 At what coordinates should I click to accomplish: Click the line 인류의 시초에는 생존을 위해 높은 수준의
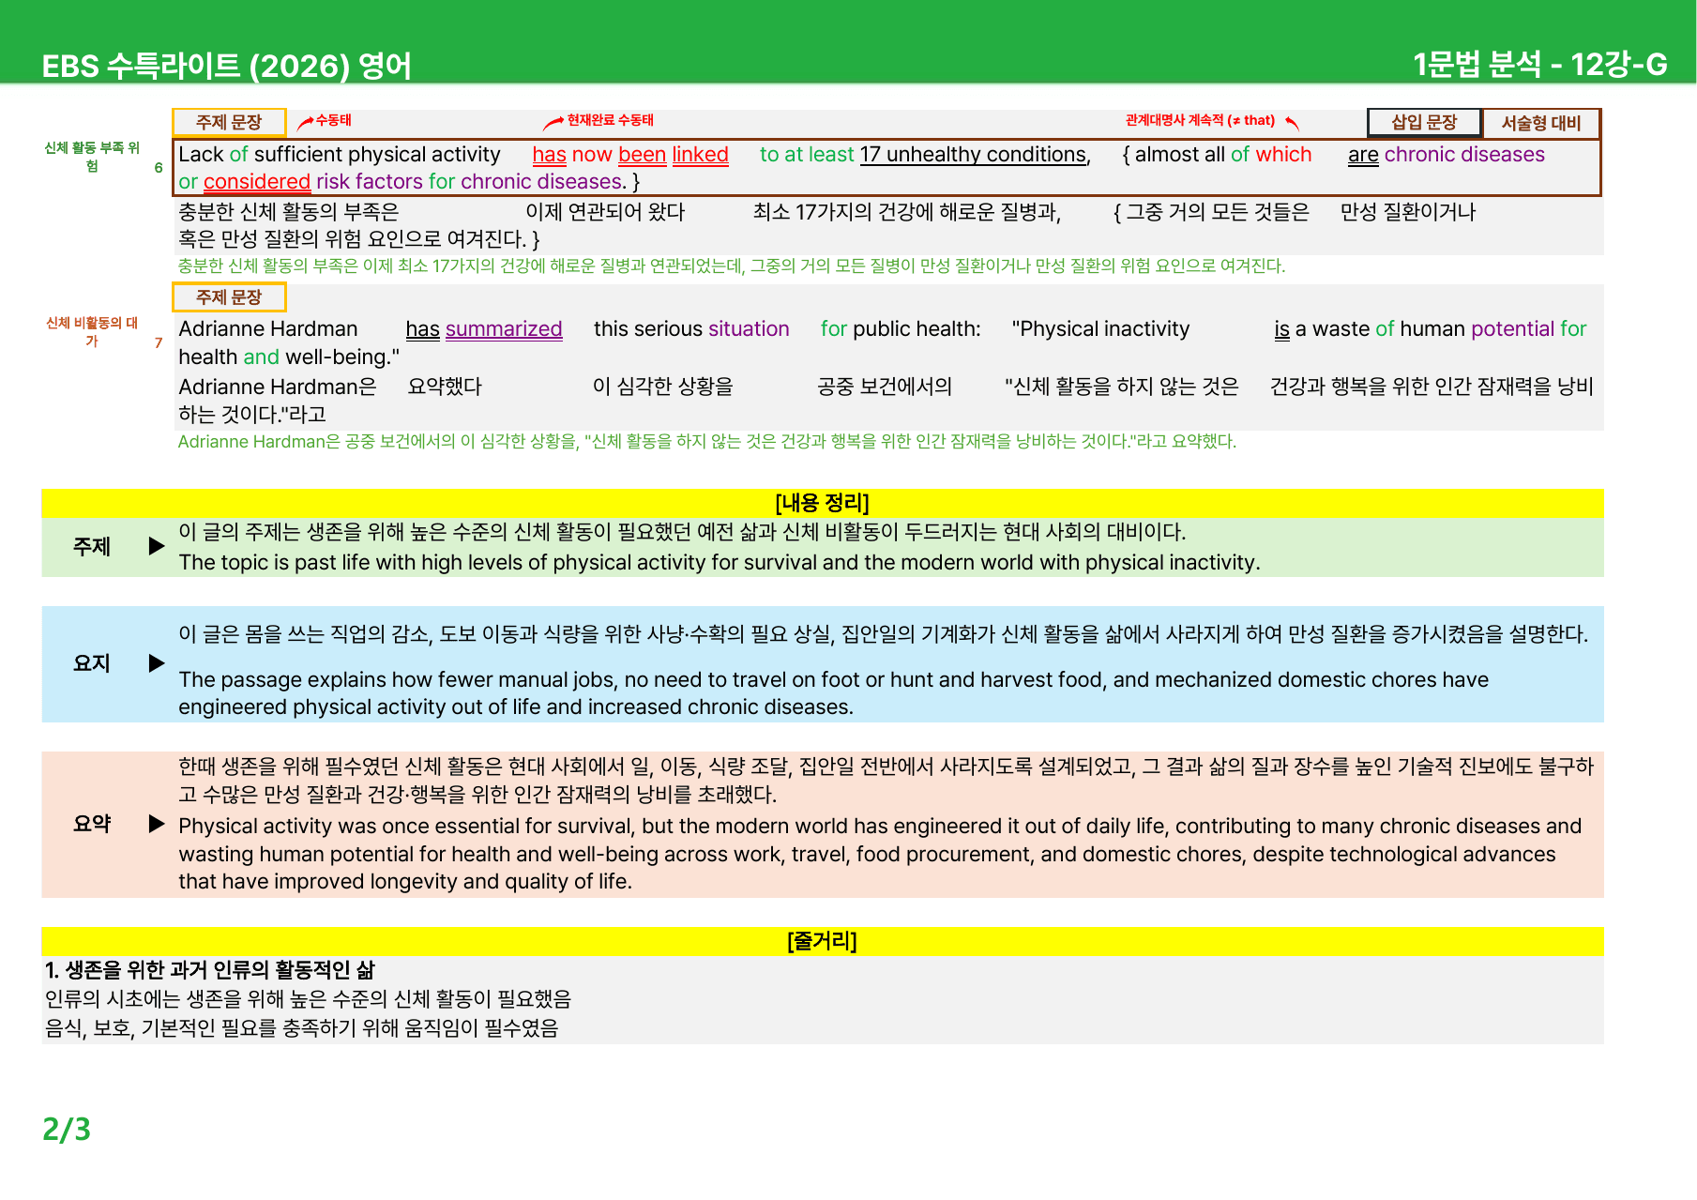(x=308, y=999)
